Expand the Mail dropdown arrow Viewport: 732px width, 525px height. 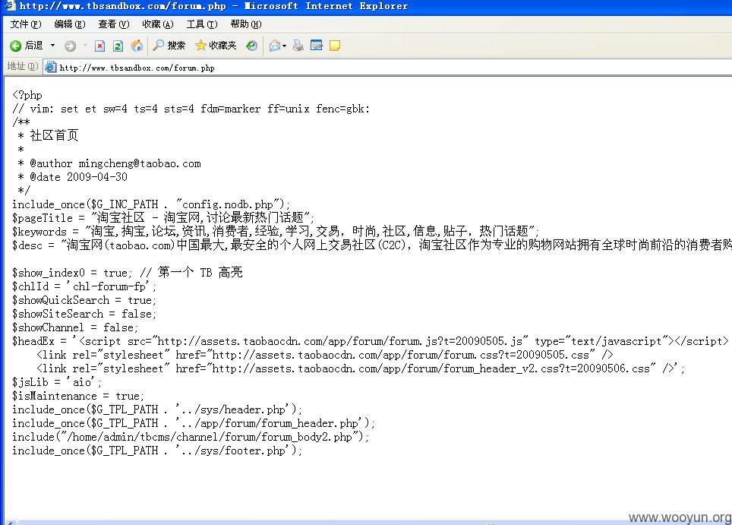coord(284,46)
